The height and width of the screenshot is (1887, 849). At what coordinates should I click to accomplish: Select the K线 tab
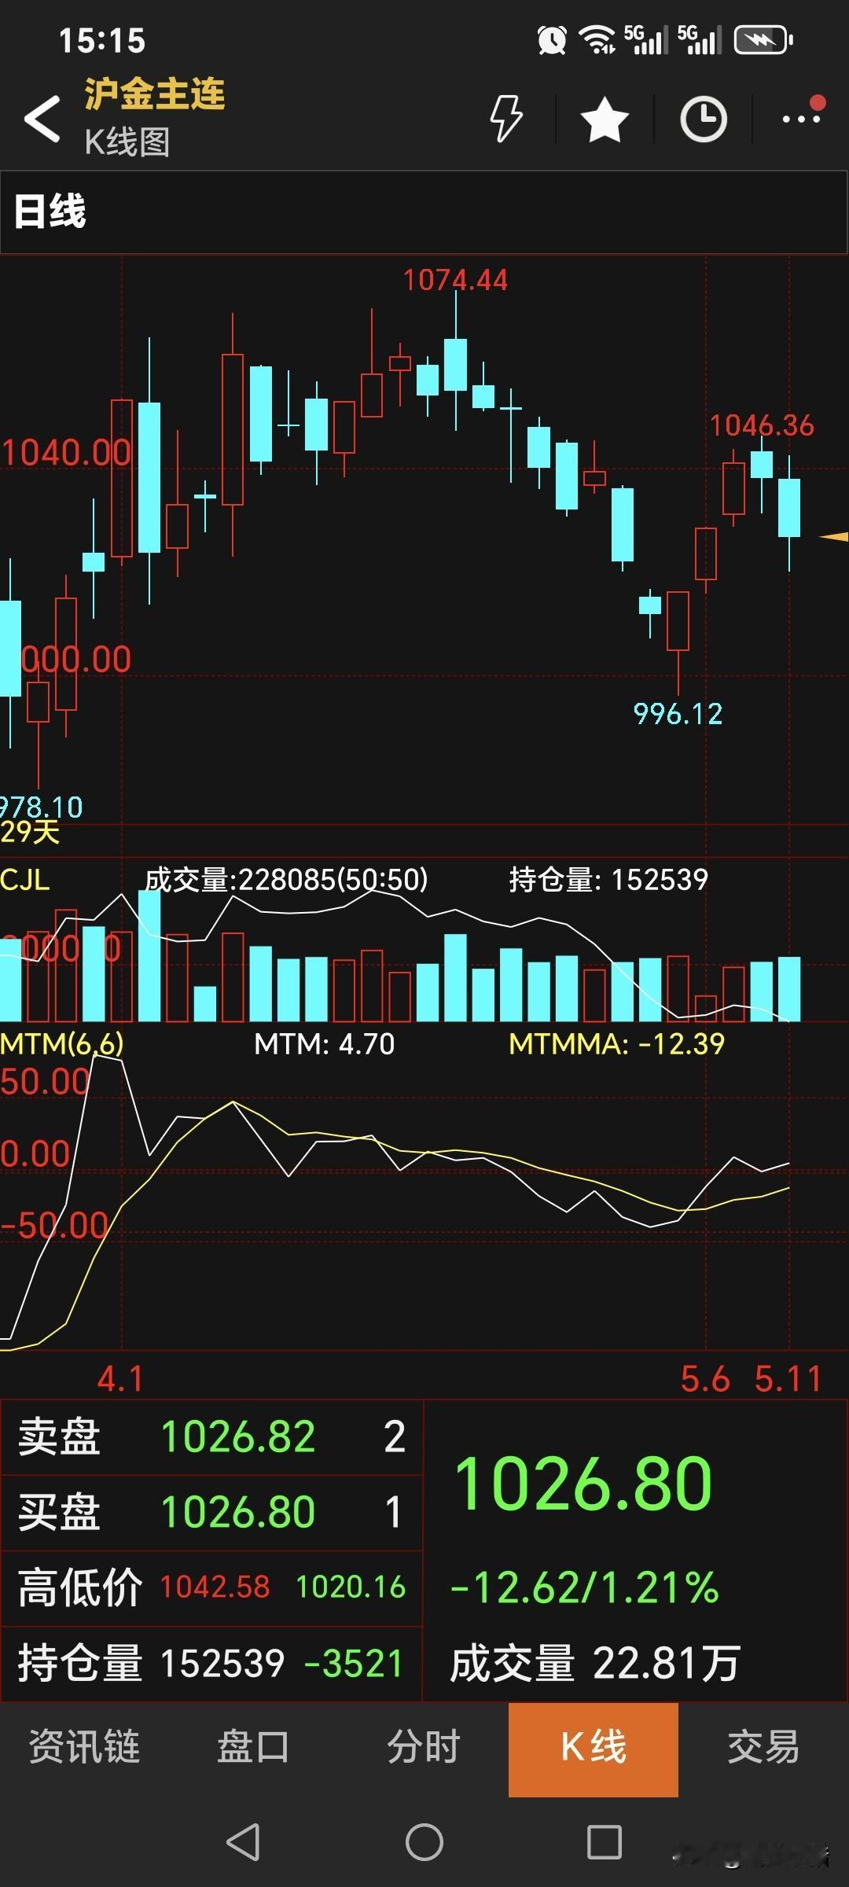(594, 1749)
